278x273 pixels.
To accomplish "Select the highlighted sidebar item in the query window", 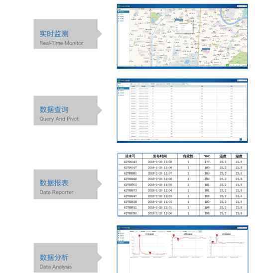I will point(124,89).
